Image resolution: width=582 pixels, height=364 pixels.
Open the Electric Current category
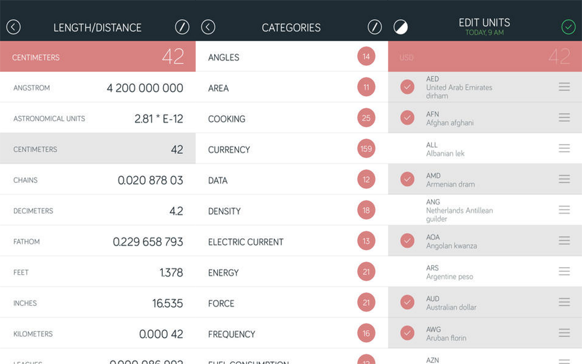(291, 241)
